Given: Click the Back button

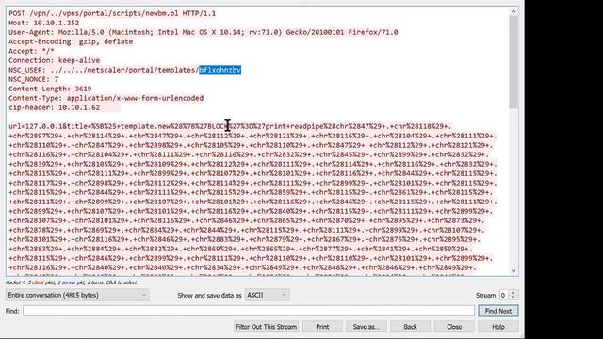Looking at the screenshot, I should (x=411, y=327).
